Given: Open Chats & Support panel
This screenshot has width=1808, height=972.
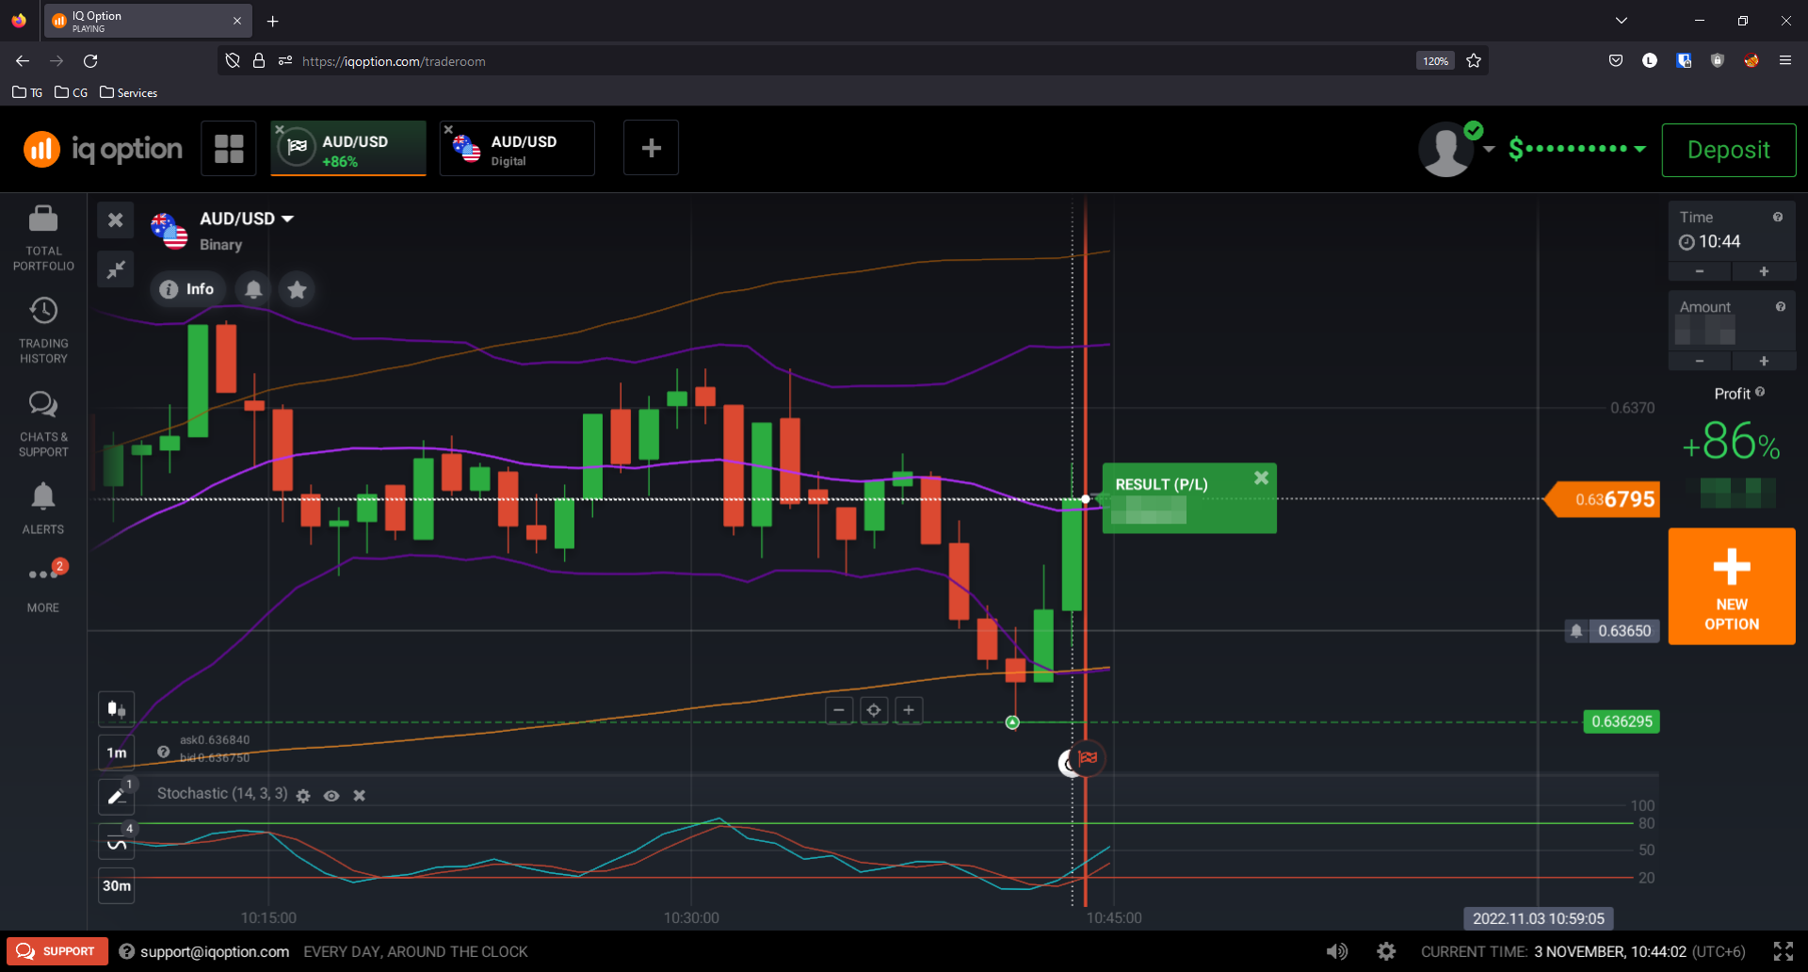Looking at the screenshot, I should [x=43, y=425].
